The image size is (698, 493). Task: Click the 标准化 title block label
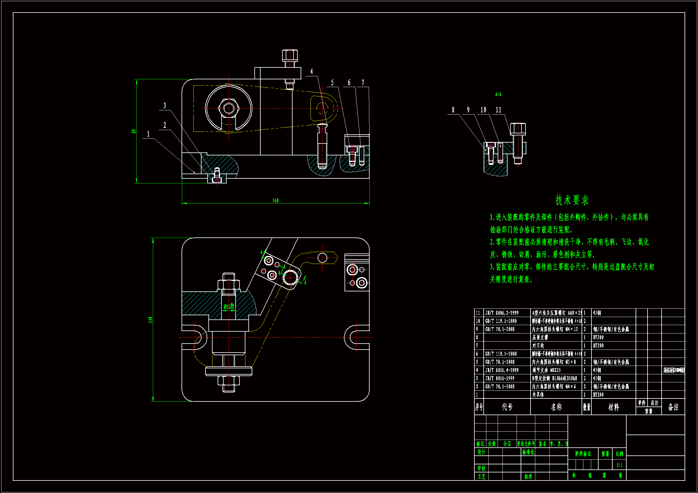(x=528, y=452)
